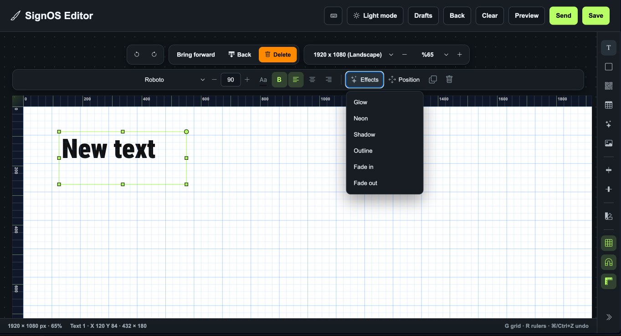
Task: Click the font size 90 field
Action: [231, 80]
